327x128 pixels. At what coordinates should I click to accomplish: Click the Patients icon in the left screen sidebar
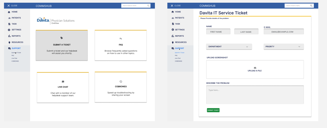9,18
